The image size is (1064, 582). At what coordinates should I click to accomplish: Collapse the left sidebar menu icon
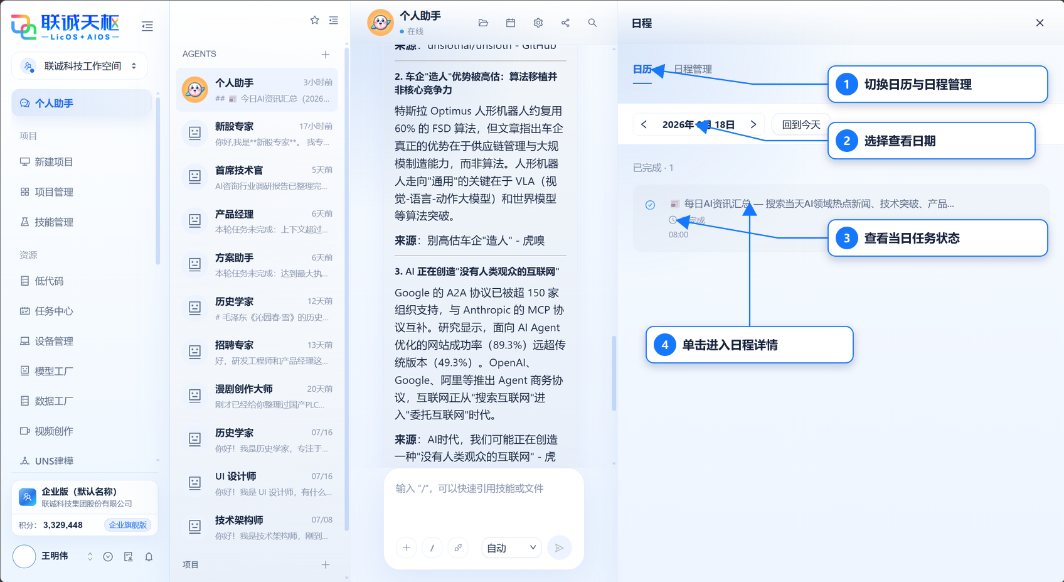[x=147, y=26]
